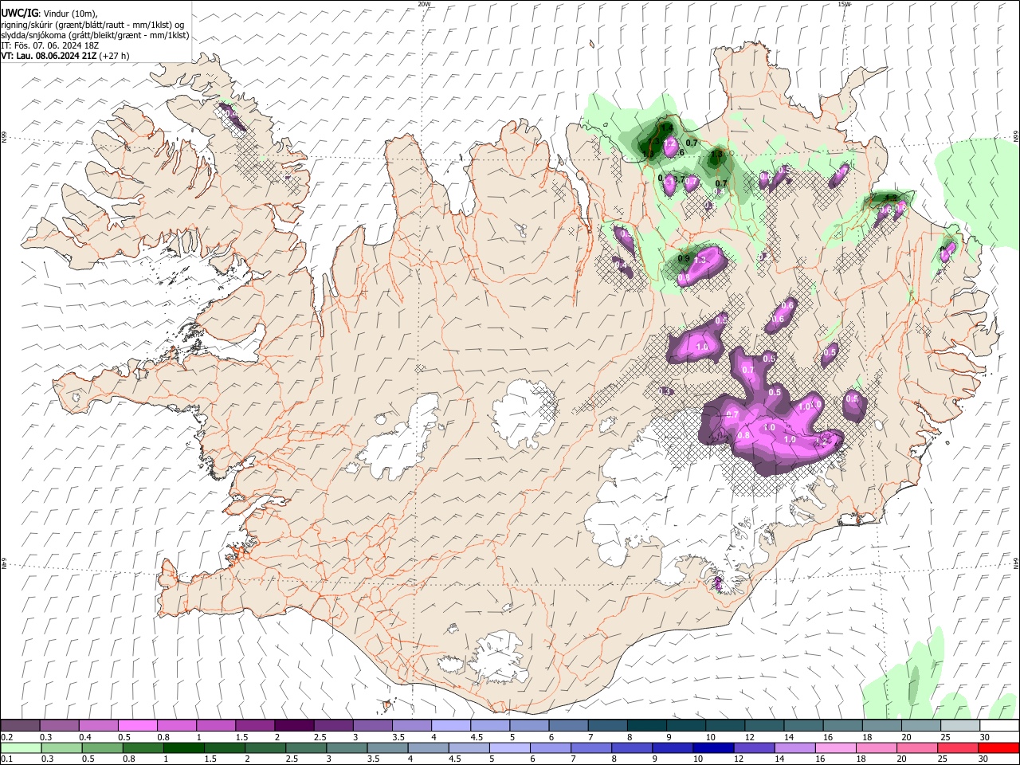Pick the light grey 25 swatch, snow scale
Image resolution: width=1020 pixels, height=765 pixels.
point(961,726)
